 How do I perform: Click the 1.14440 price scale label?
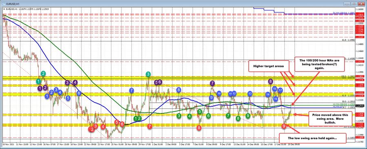click(360, 58)
